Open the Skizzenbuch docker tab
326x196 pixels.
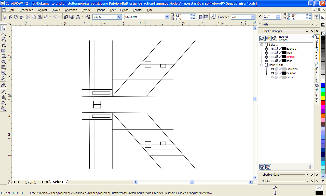pyautogui.click(x=317, y=94)
